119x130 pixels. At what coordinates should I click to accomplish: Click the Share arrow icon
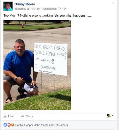[x=23, y=116]
